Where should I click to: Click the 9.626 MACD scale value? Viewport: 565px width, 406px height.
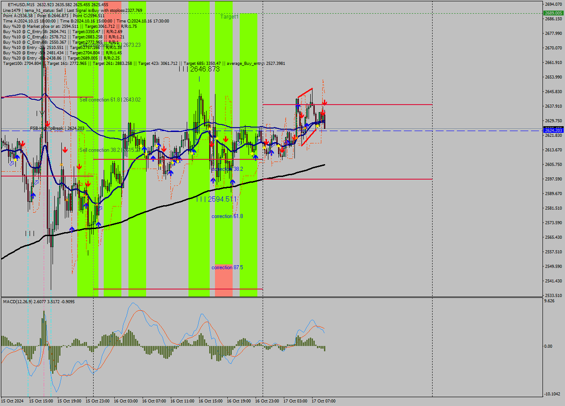pos(550,301)
